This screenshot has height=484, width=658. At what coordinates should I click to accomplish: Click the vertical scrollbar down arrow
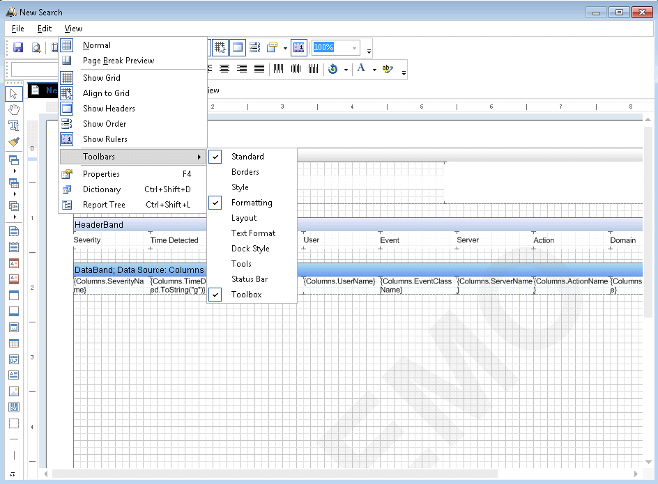648,462
